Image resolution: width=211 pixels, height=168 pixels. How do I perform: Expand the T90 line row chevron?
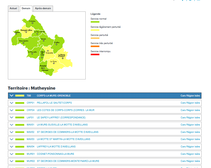(11, 96)
